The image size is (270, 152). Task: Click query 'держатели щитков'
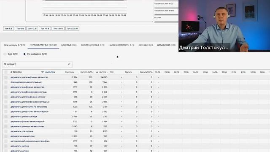pyautogui.click(x=20, y=146)
